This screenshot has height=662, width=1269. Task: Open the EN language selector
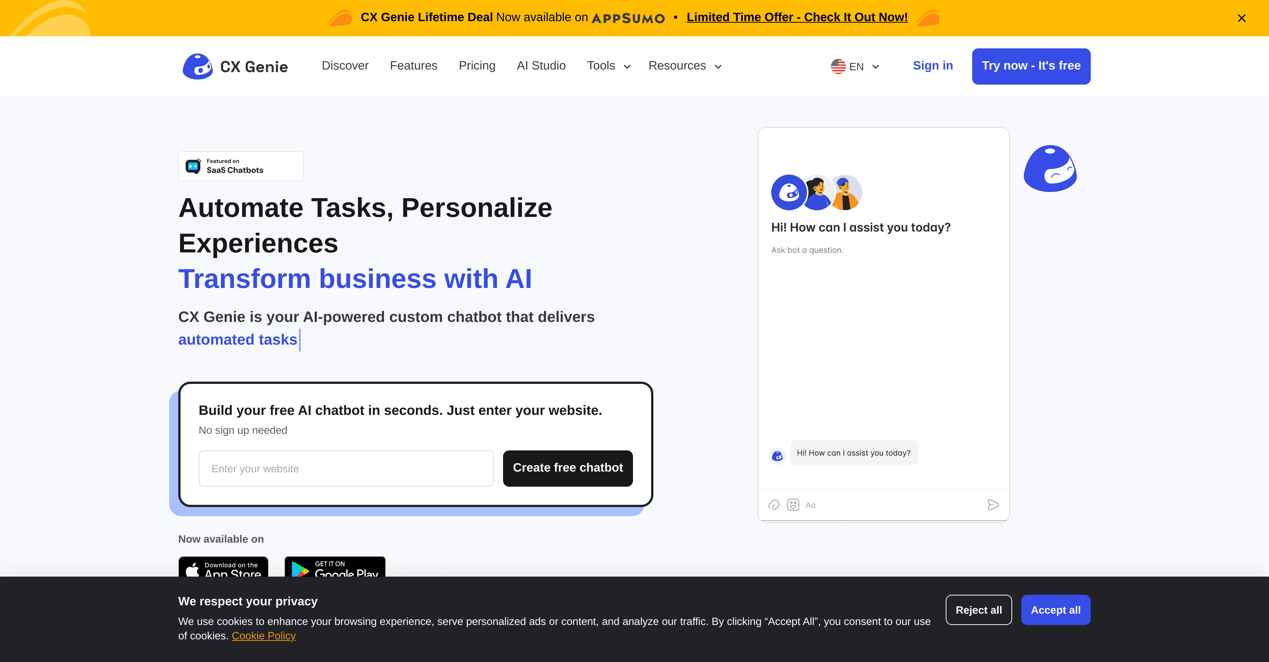855,67
